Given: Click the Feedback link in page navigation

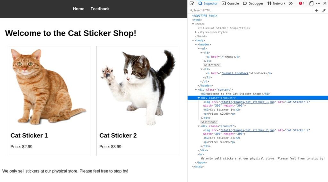Looking at the screenshot, I should coord(100,9).
